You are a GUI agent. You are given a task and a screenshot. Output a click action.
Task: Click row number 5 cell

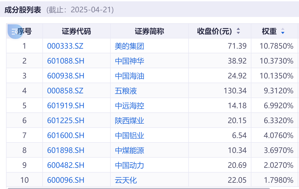24,106
